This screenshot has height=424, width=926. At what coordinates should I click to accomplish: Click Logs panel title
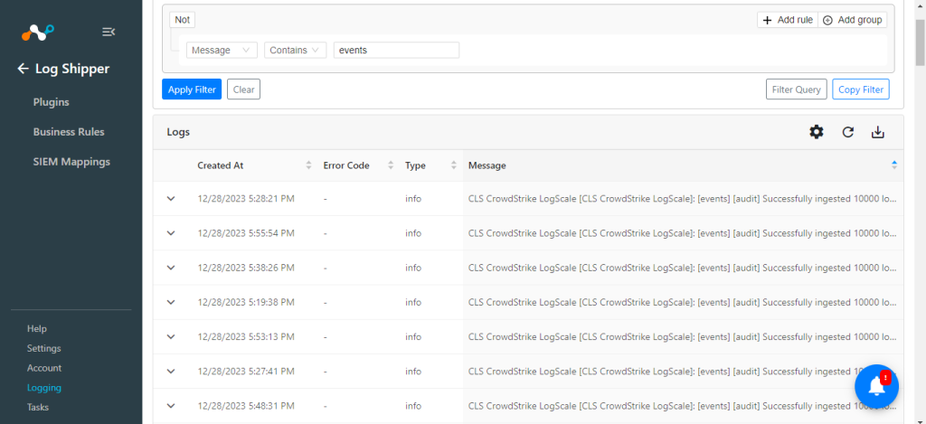click(x=178, y=132)
